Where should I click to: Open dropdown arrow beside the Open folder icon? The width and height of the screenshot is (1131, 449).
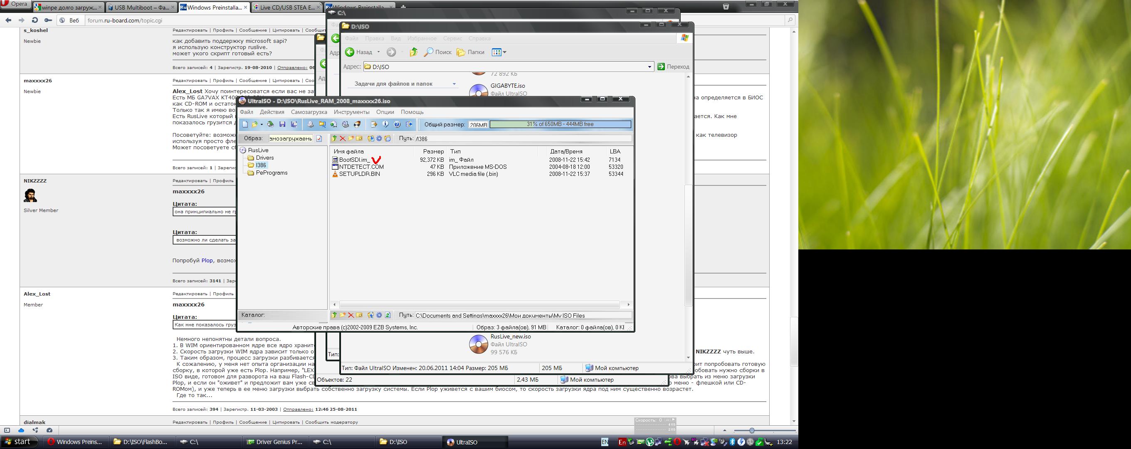pos(262,124)
